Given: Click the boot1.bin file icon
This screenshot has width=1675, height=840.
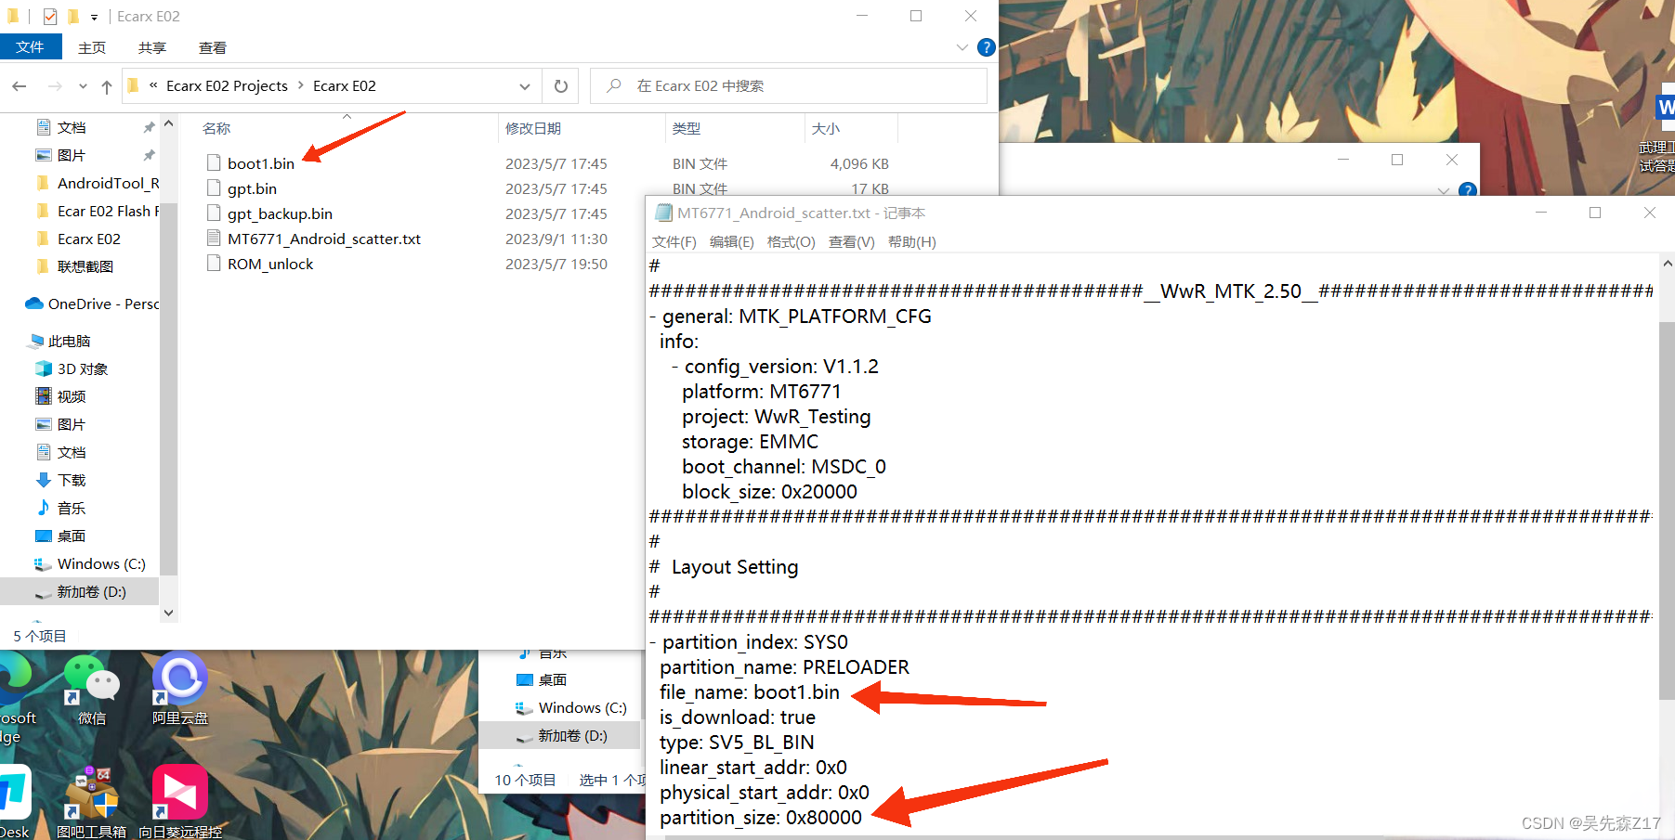Looking at the screenshot, I should 214,163.
